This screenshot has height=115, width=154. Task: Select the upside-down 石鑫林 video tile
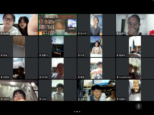135,90
